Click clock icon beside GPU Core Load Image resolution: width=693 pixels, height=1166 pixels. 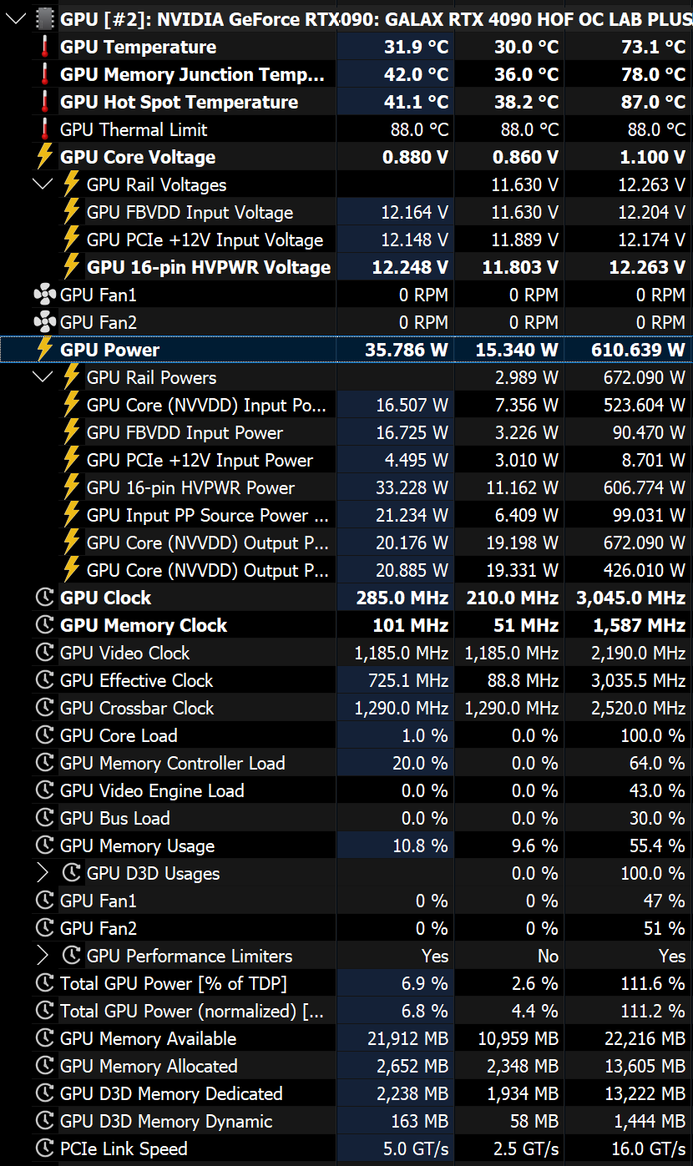tap(44, 735)
